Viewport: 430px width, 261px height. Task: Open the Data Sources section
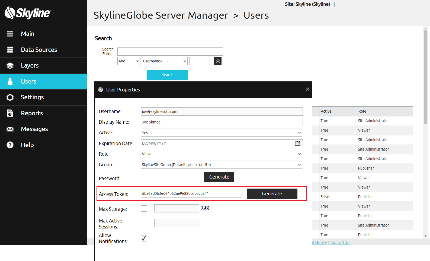pos(44,50)
